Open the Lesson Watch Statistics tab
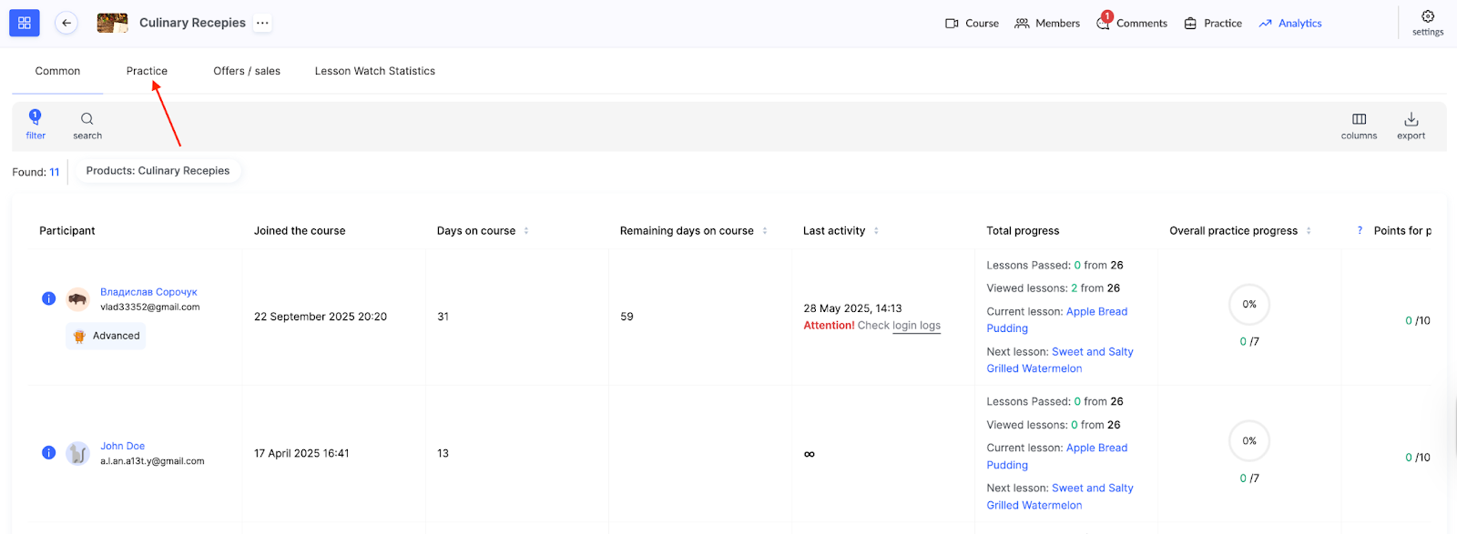The height and width of the screenshot is (534, 1457). (374, 71)
